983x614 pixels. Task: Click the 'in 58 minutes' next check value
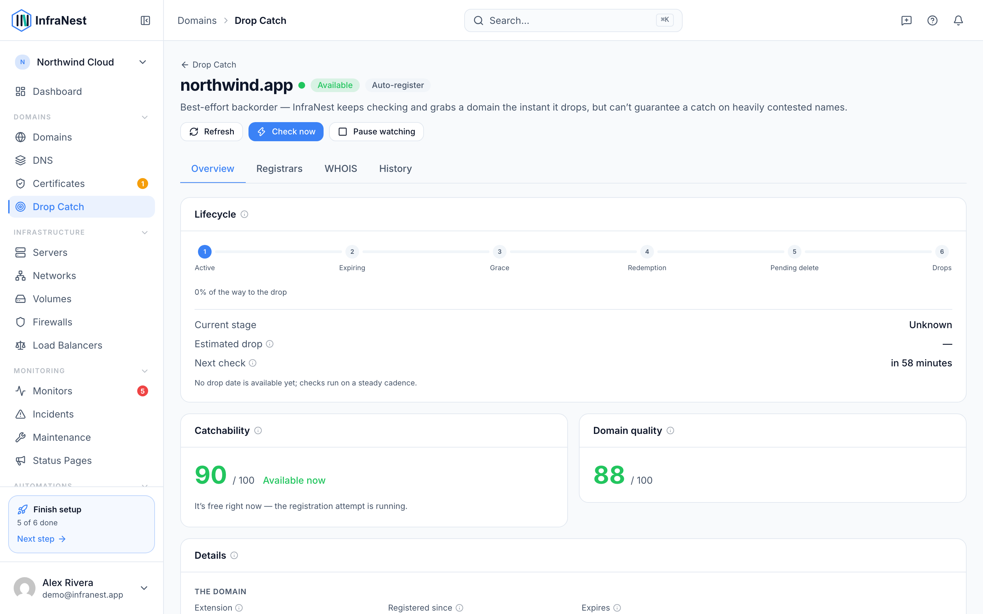(x=921, y=363)
